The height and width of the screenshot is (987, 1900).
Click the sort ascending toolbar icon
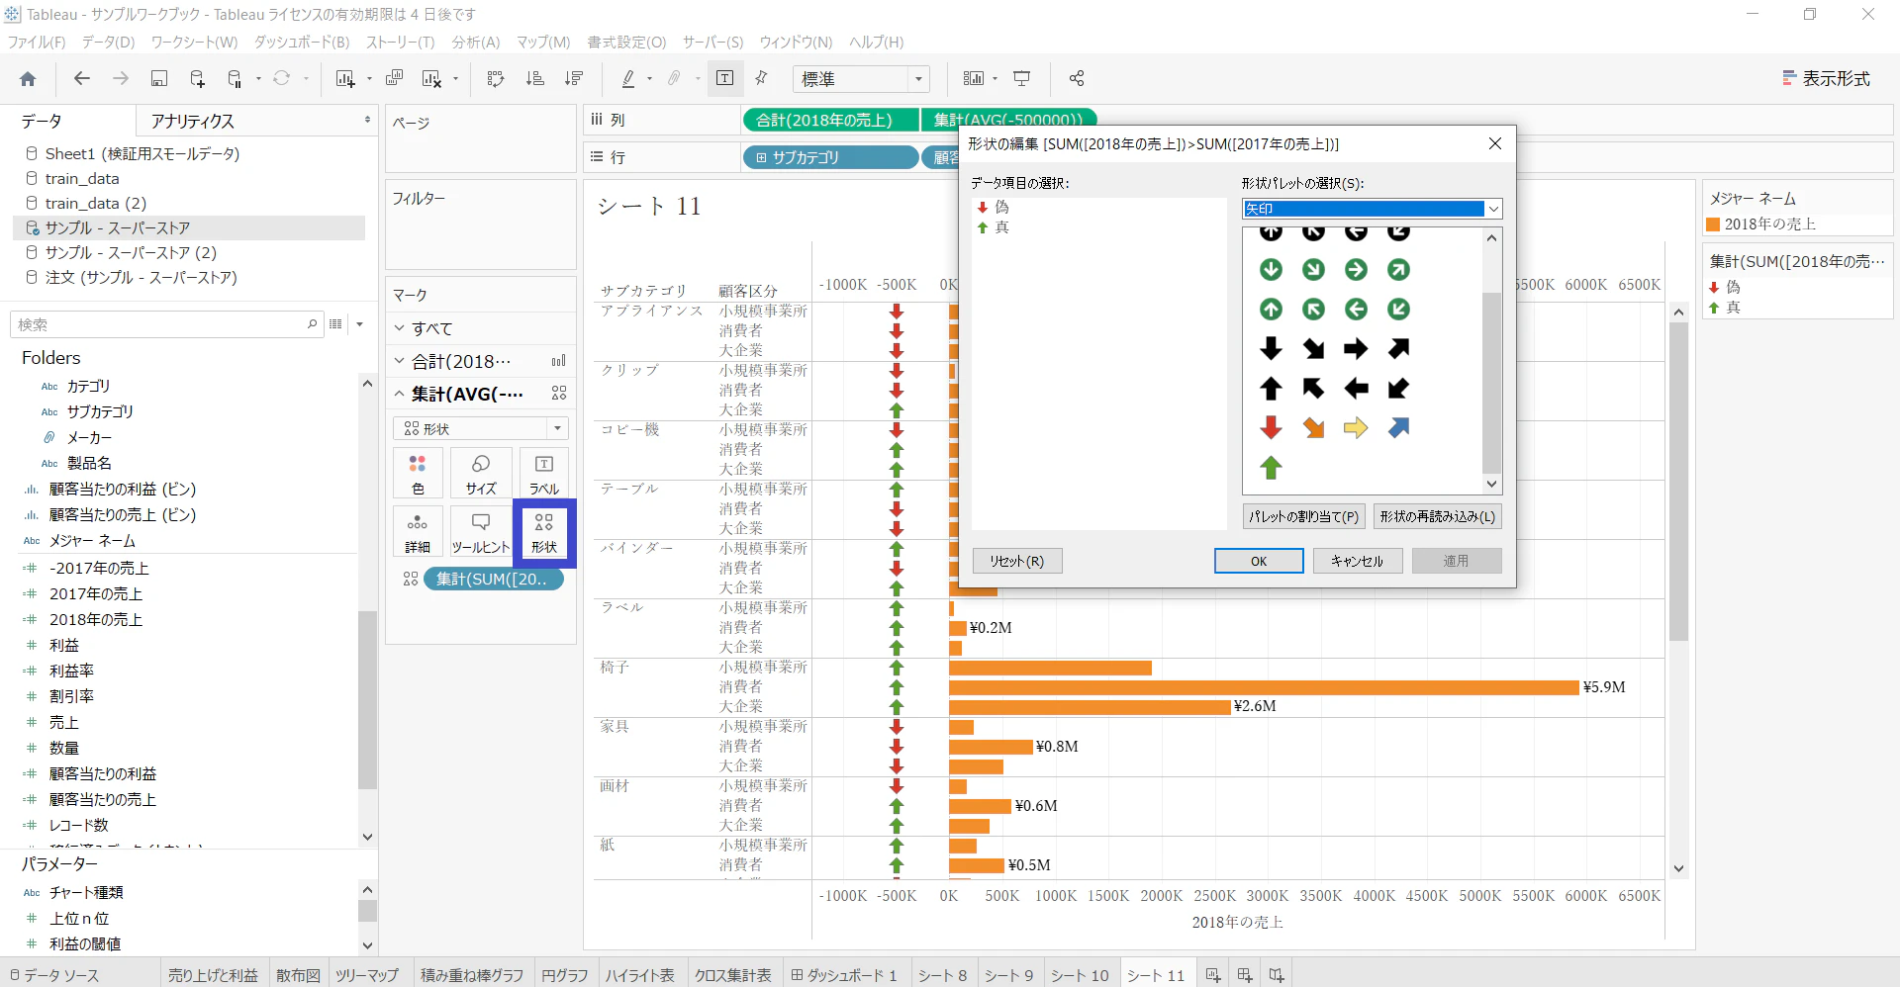(x=535, y=79)
